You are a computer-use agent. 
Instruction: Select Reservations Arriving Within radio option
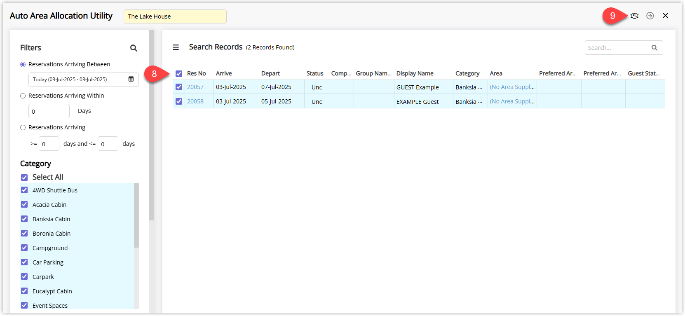(x=23, y=96)
